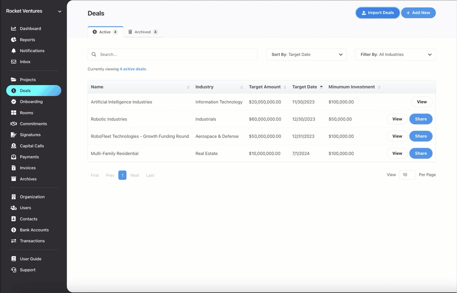Click the Import Deals button
Screen dimensions: 457x293
pyautogui.click(x=378, y=13)
